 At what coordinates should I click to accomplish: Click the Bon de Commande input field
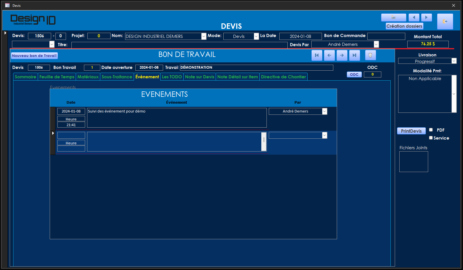click(x=386, y=36)
